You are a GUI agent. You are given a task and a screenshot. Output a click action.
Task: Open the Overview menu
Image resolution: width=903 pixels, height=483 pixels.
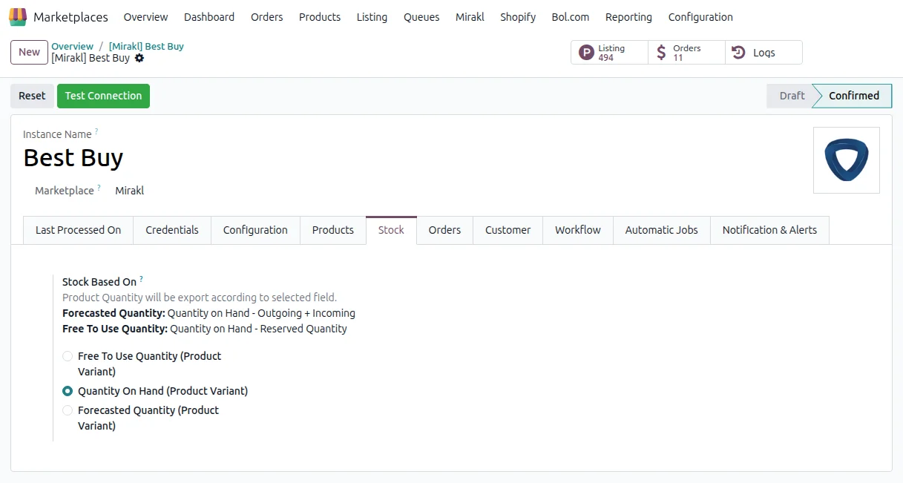point(145,17)
